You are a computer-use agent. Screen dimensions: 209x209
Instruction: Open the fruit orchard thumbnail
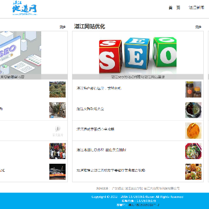point(57,89)
